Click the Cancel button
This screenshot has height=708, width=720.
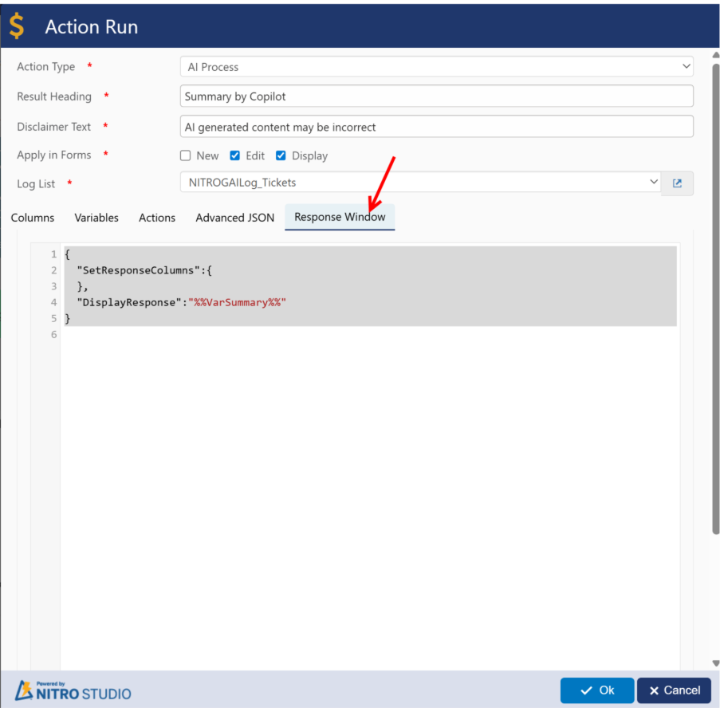(674, 690)
